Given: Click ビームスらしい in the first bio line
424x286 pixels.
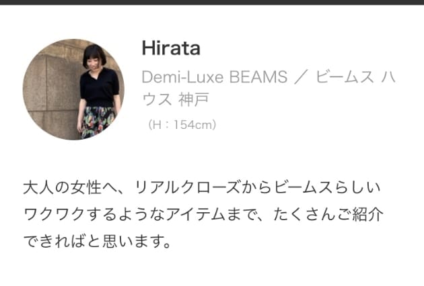Looking at the screenshot, I should click(x=327, y=187).
